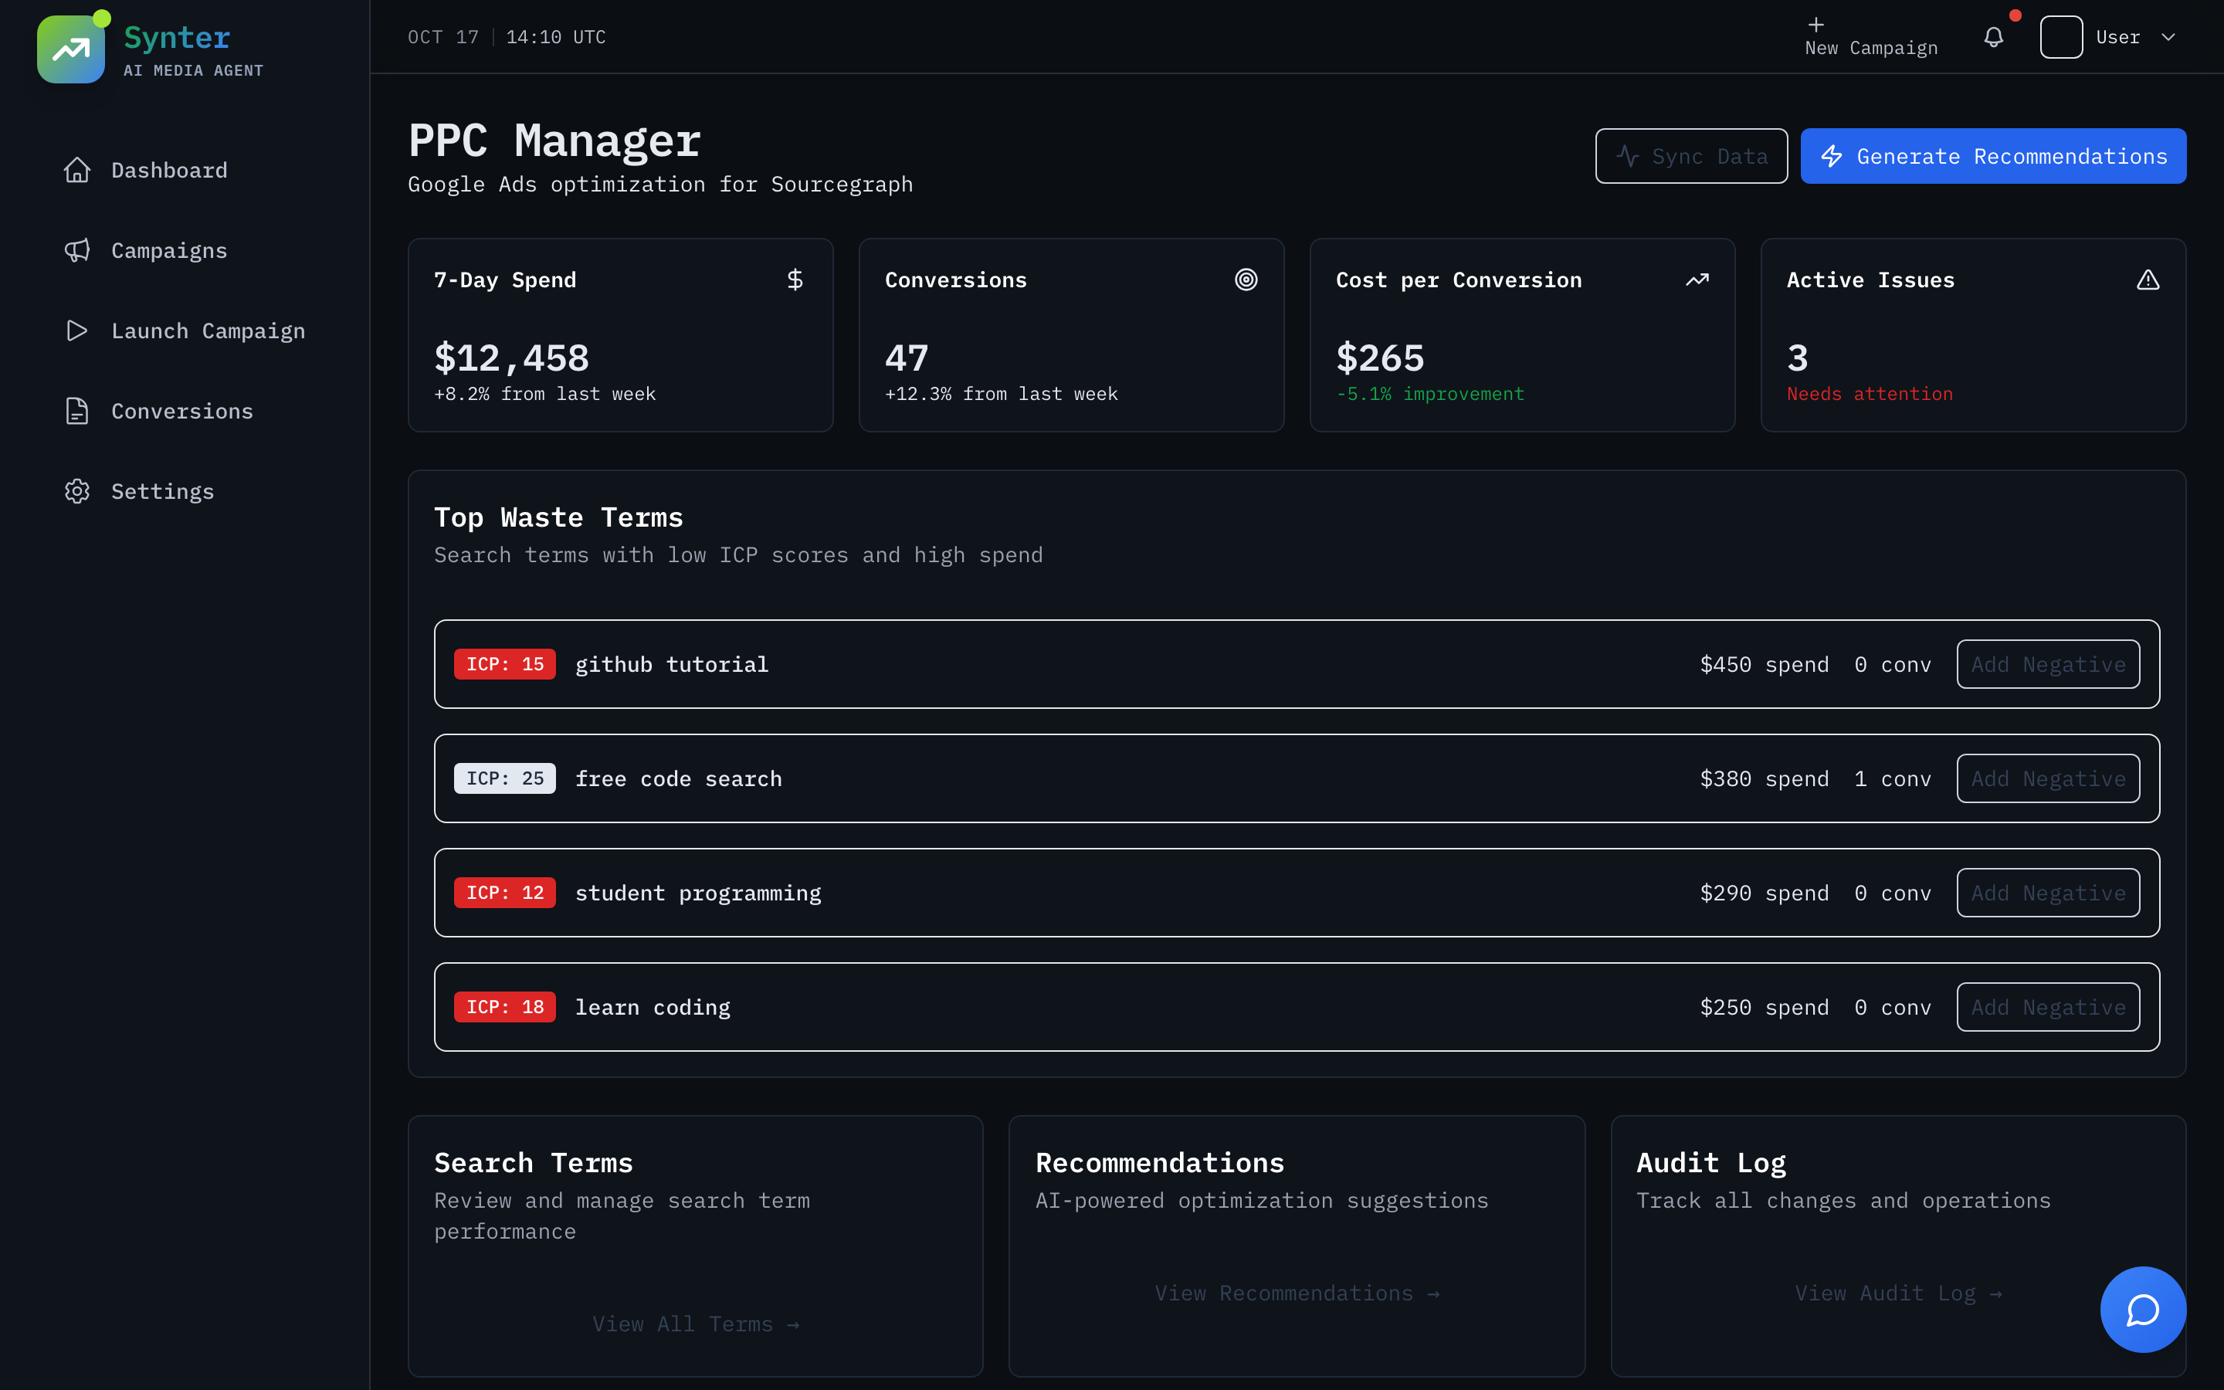The image size is (2224, 1390).
Task: Click the Top Waste Terms heading
Action: 558,517
